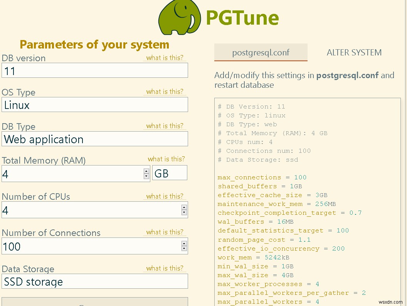Click the 'effective_cache_size = 3GB' line
The height and width of the screenshot is (306, 407).
(x=272, y=195)
